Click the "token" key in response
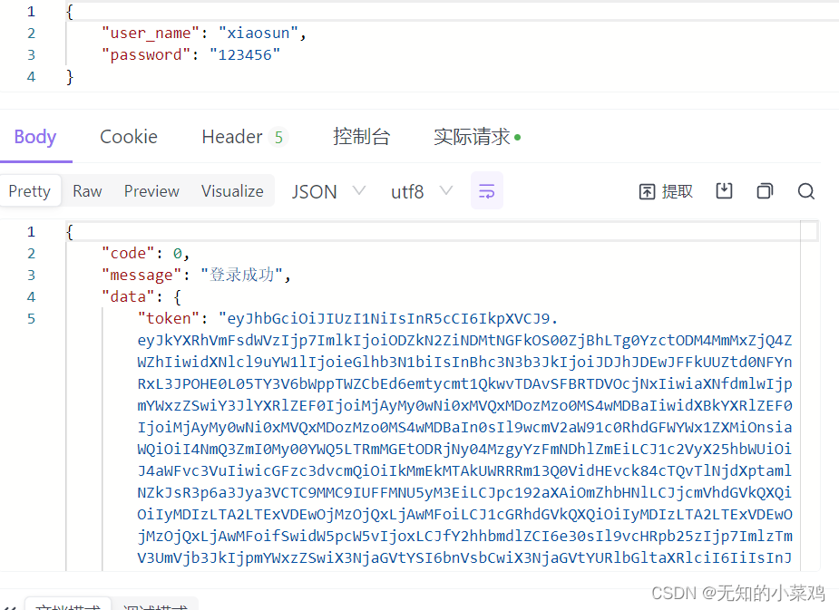 coord(169,319)
